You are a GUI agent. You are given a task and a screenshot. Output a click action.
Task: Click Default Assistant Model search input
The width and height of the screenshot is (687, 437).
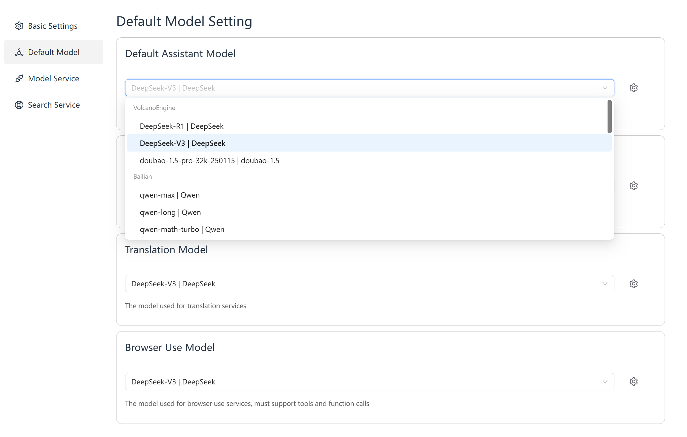tap(369, 88)
